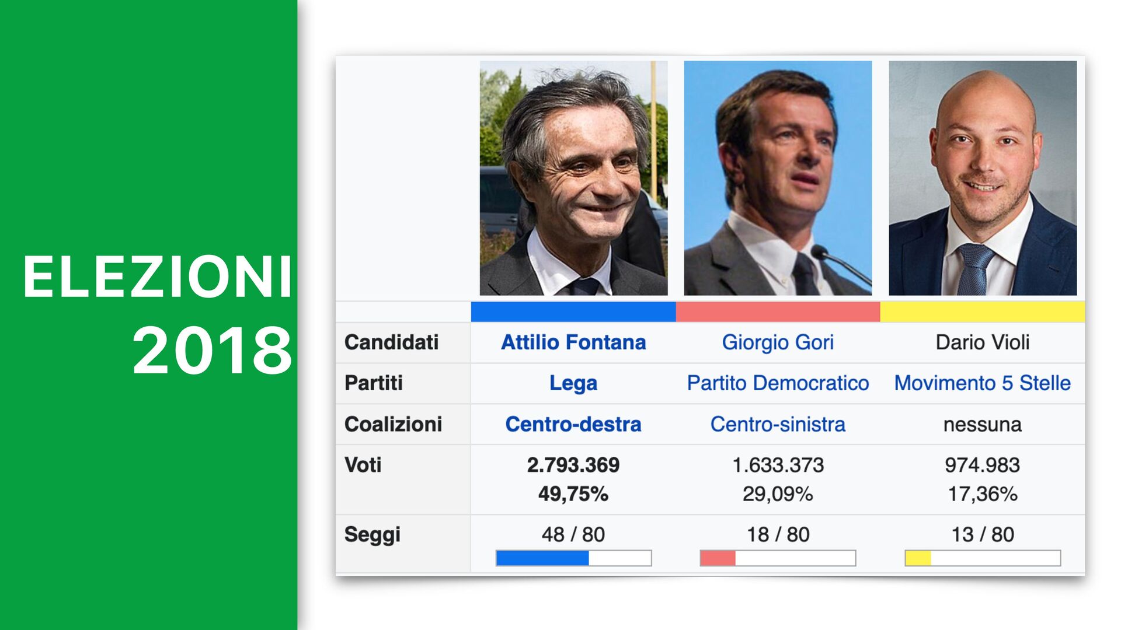Click the photo above Dario Violi's name
Viewport: 1121px width, 630px height.
click(983, 178)
